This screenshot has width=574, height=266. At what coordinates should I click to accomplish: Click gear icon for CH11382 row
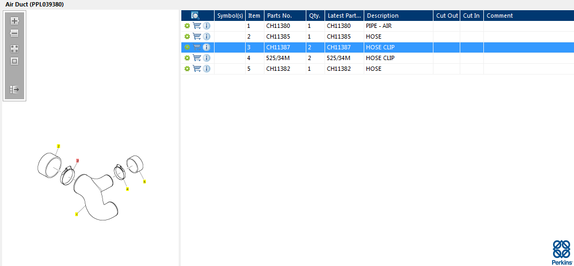pyautogui.click(x=187, y=69)
